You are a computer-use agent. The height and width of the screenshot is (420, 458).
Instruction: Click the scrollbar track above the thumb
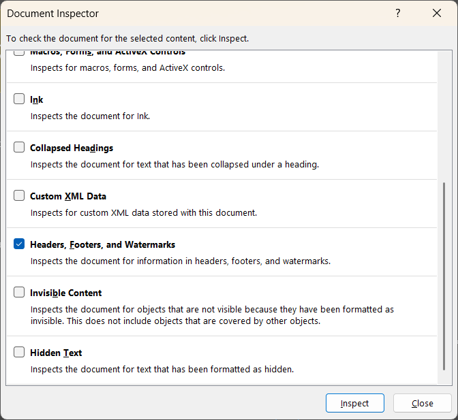tap(446, 116)
